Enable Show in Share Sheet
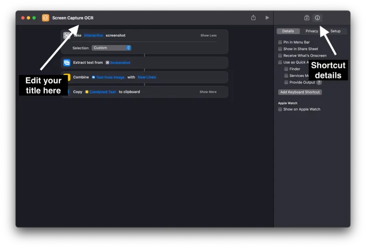 [x=280, y=49]
